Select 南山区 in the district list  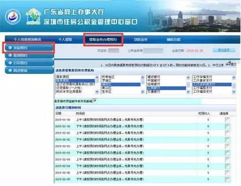pyautogui.click(x=106, y=88)
